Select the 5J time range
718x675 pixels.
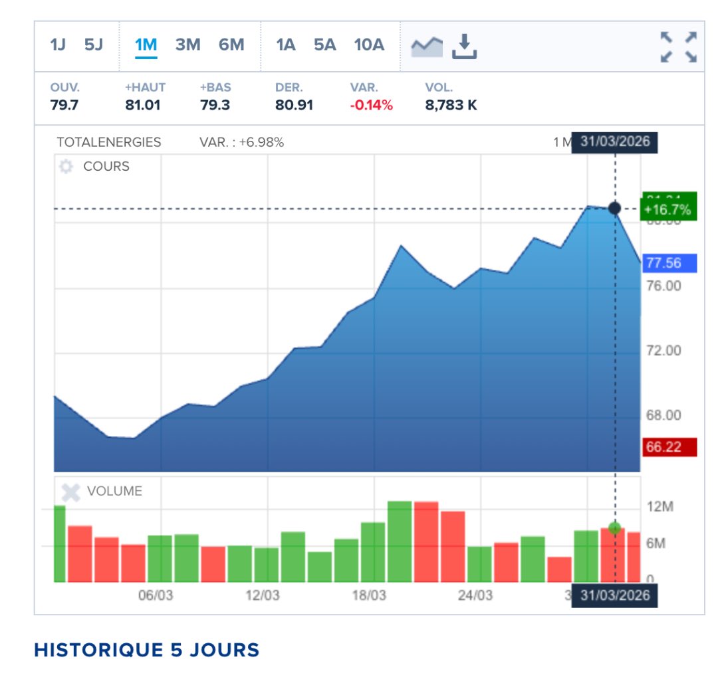pos(94,45)
